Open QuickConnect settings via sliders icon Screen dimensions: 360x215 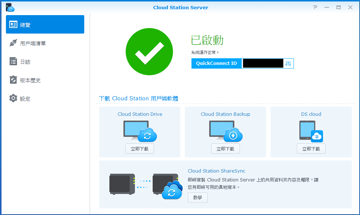pyautogui.click(x=288, y=63)
